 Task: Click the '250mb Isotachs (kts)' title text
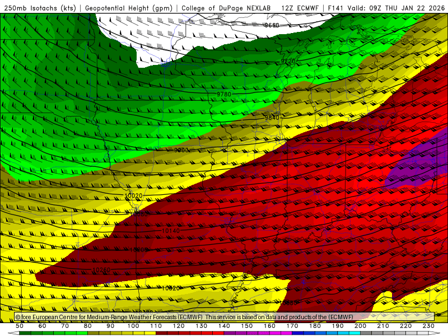click(x=40, y=8)
